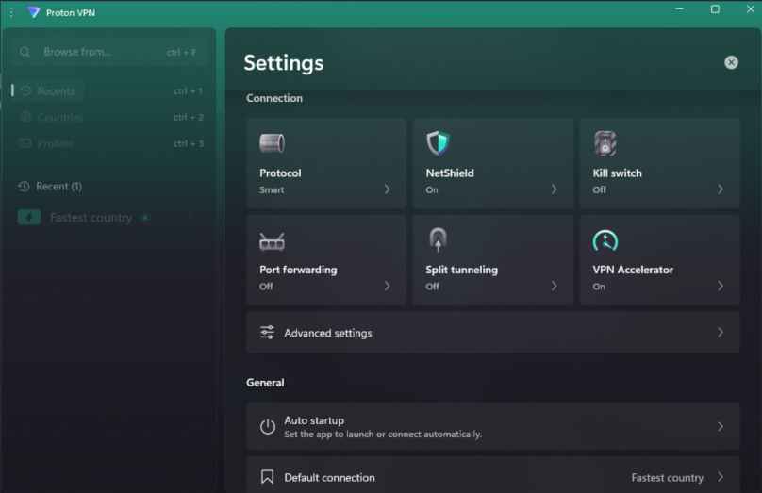The width and height of the screenshot is (762, 493).
Task: Click the Port forwarding router icon
Action: [x=272, y=241]
